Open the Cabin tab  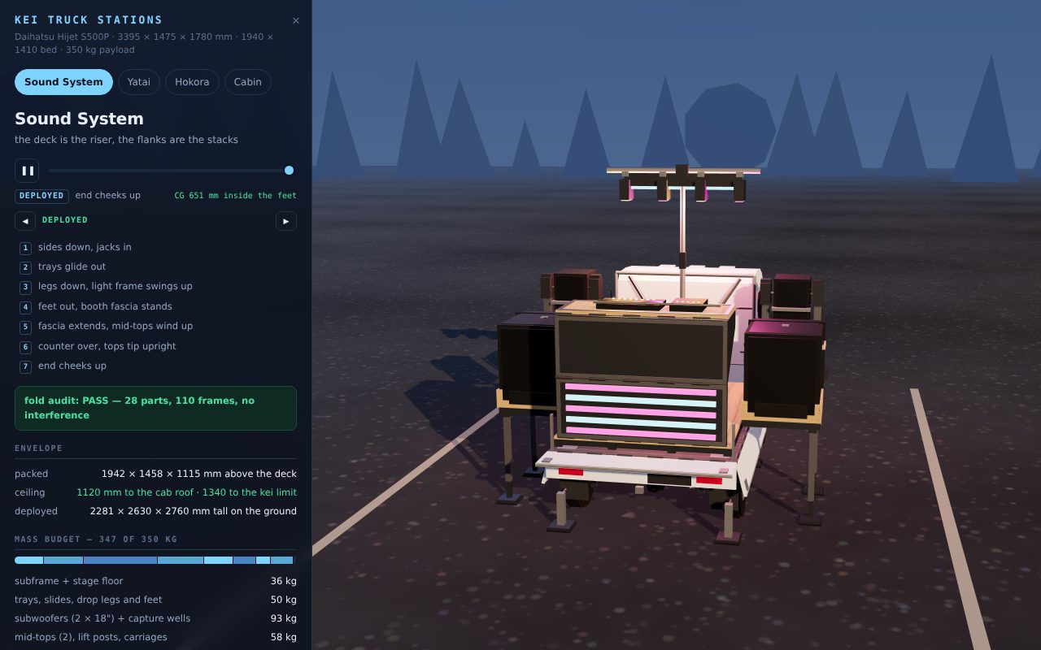(248, 82)
